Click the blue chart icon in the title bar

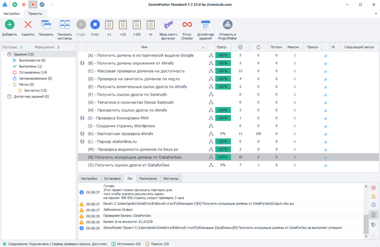point(42,4)
